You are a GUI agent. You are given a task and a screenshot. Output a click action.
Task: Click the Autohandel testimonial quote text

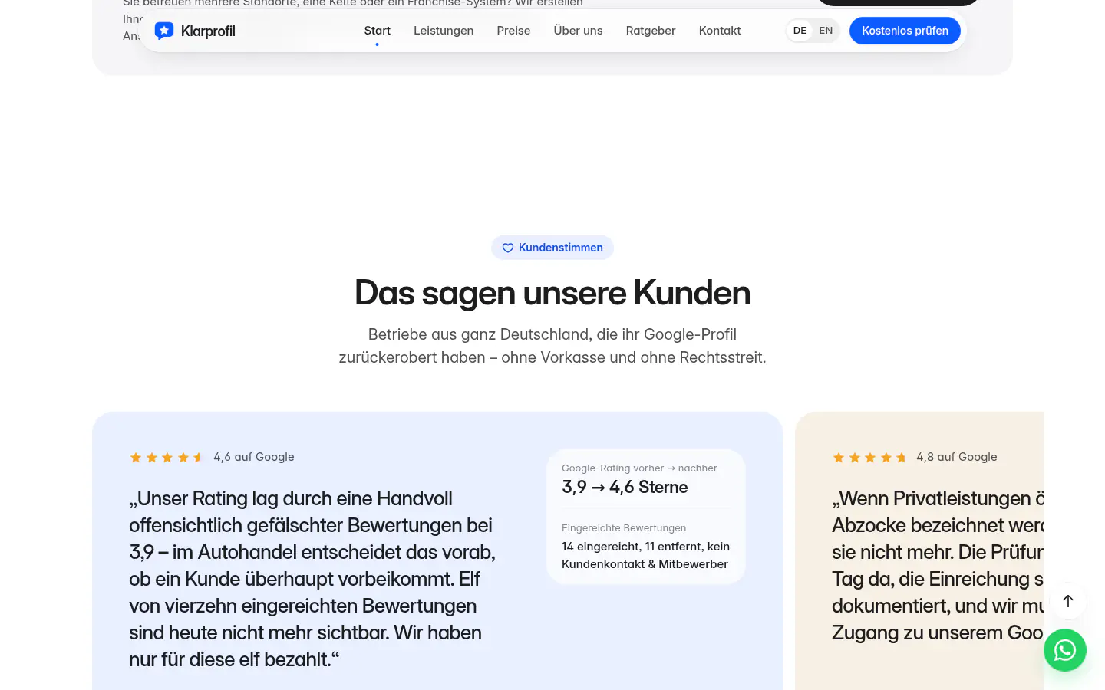point(312,579)
